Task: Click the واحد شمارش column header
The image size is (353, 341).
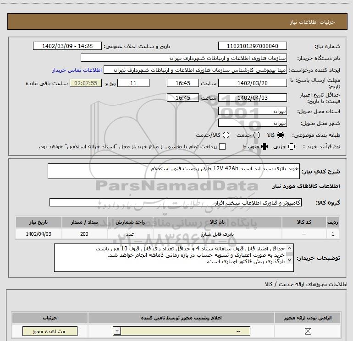Action: tap(130, 222)
